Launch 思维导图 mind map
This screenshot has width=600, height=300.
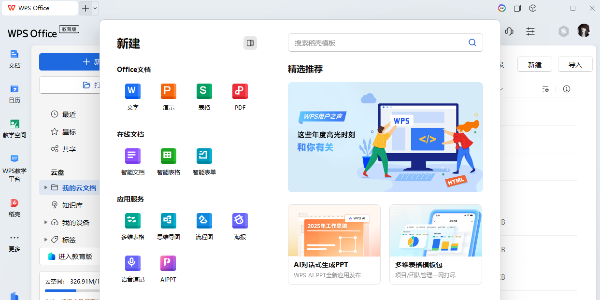coord(169,227)
